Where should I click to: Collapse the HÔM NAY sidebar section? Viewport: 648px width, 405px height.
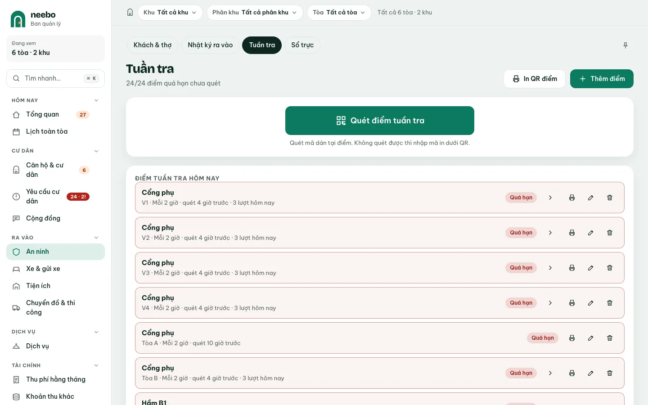click(96, 100)
